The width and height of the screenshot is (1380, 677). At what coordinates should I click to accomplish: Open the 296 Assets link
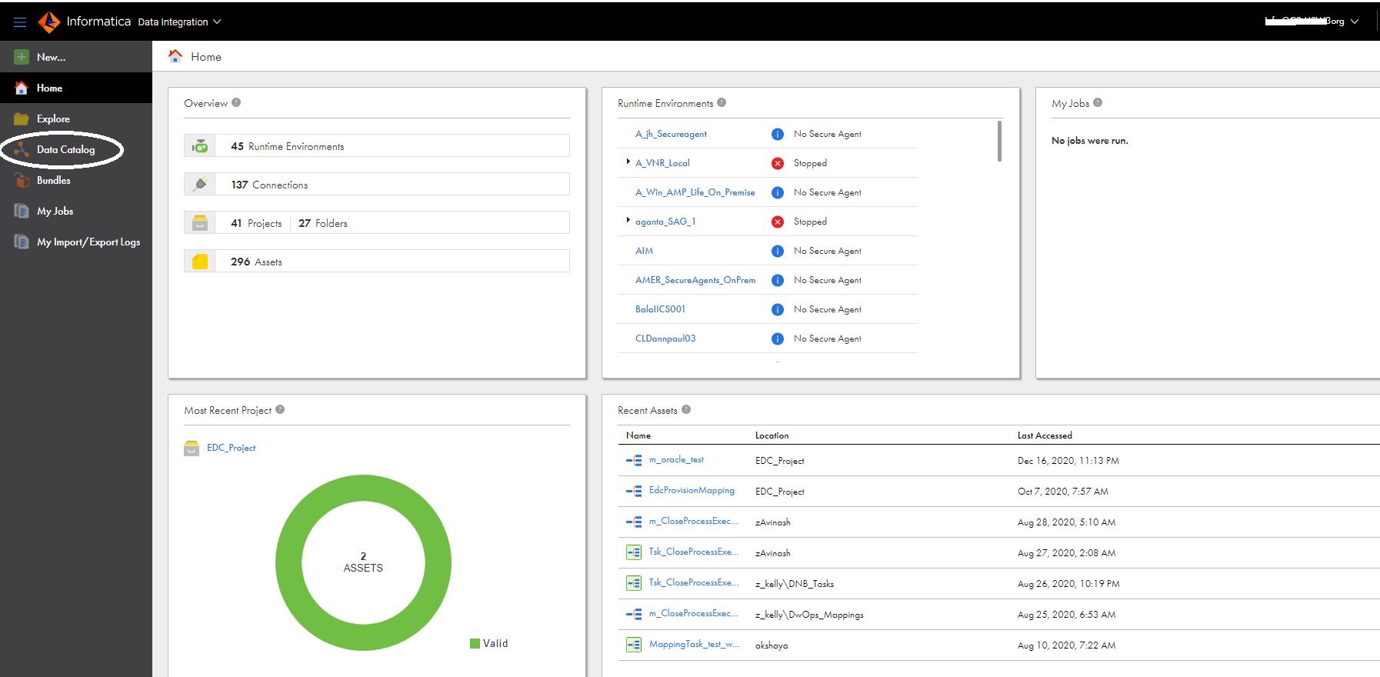point(256,262)
